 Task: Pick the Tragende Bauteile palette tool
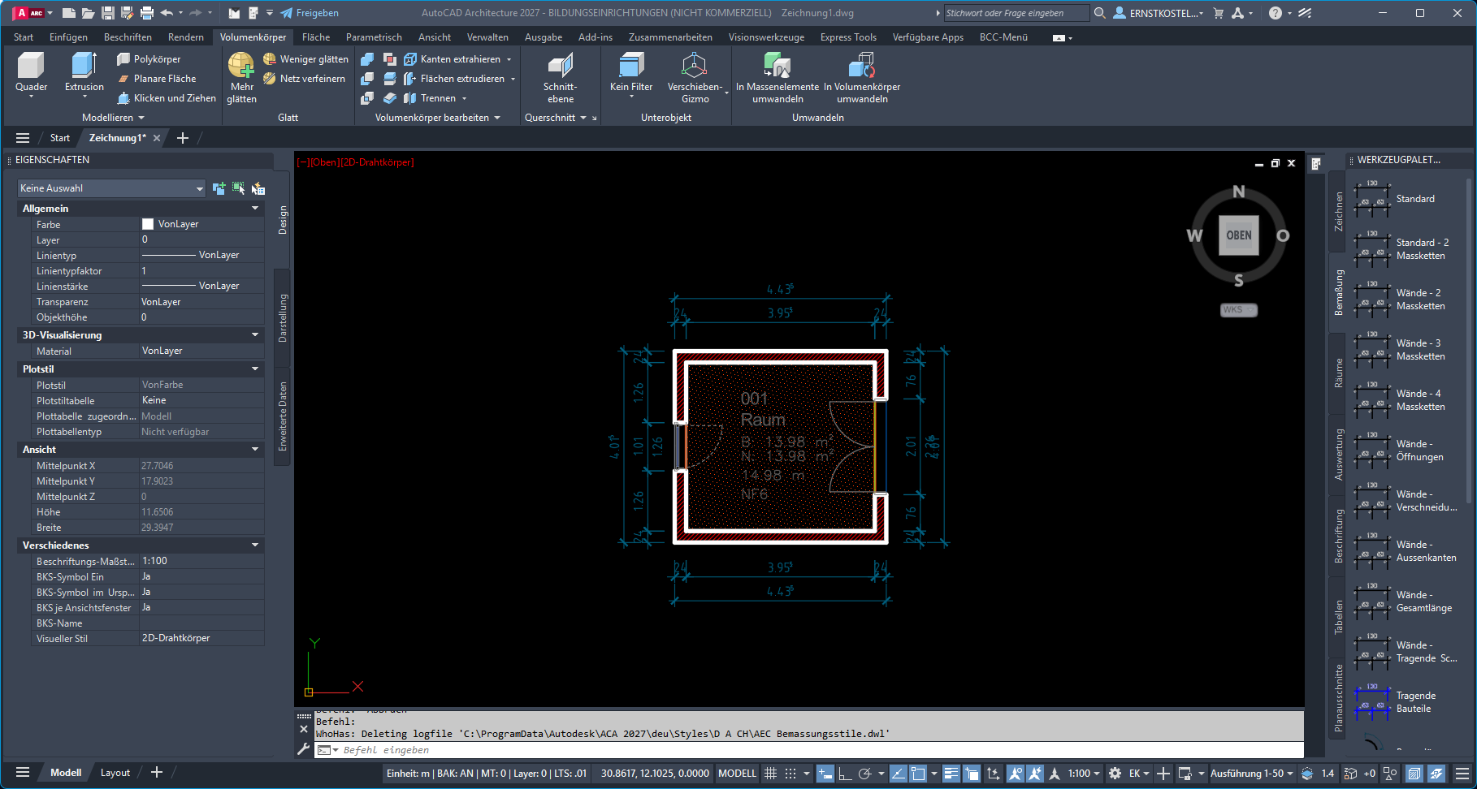coord(1372,702)
